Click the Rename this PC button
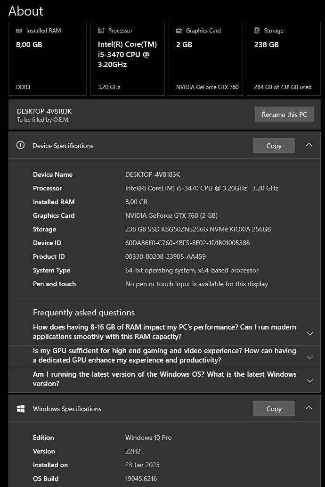The image size is (325, 487). [x=284, y=114]
